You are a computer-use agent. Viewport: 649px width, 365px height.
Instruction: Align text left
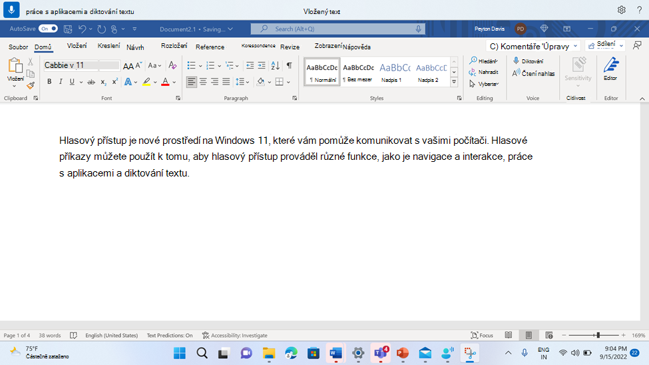click(191, 82)
